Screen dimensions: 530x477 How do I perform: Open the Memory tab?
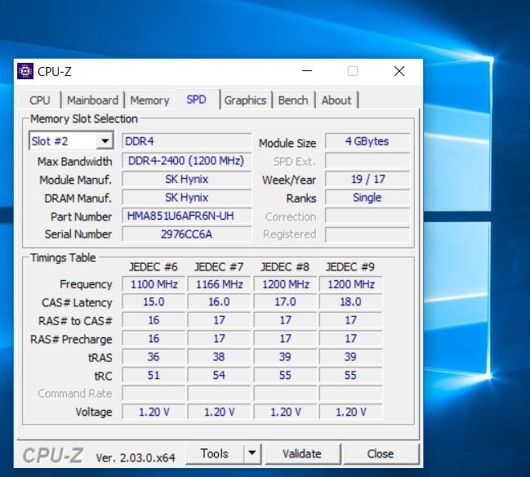pos(149,100)
